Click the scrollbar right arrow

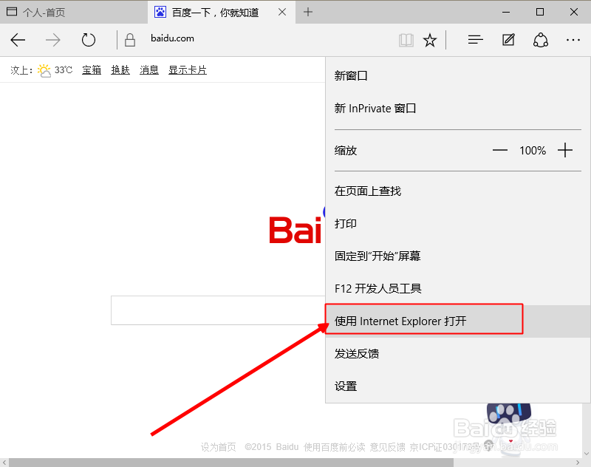point(578,463)
